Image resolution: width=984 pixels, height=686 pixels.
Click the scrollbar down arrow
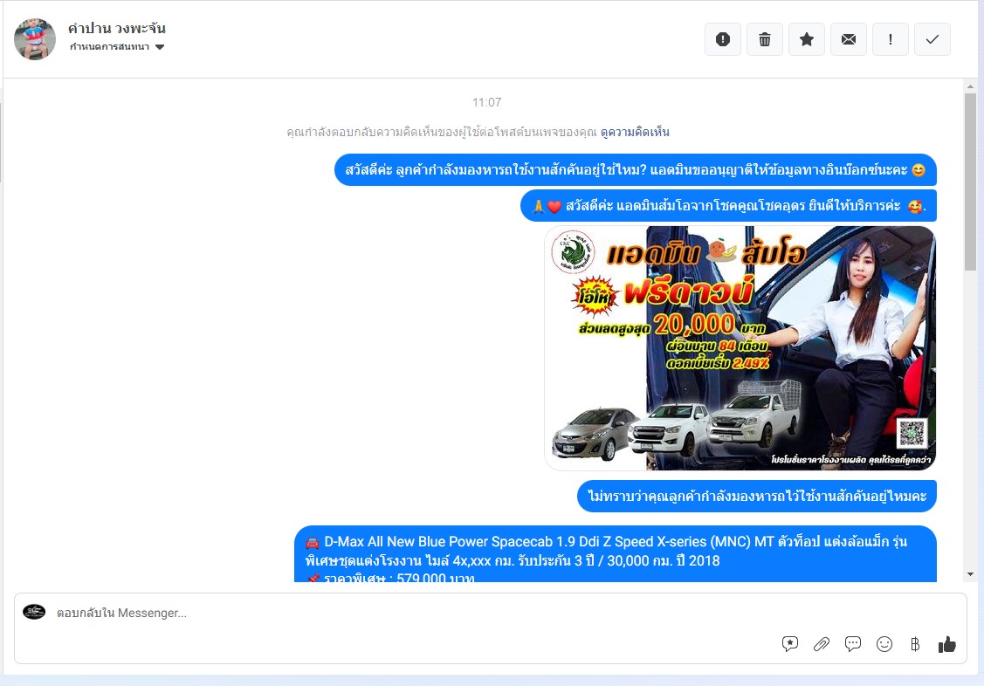tap(970, 574)
